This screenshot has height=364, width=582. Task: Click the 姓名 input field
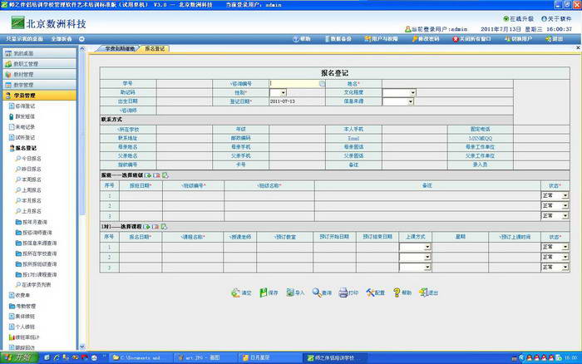447,84
